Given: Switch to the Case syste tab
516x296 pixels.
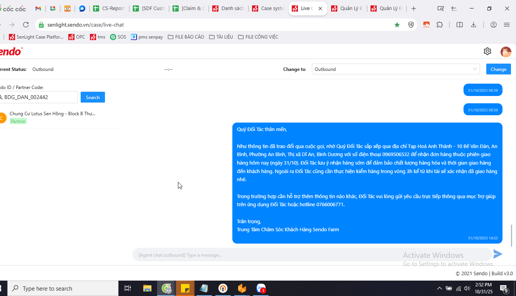Looking at the screenshot, I should 268,8.
